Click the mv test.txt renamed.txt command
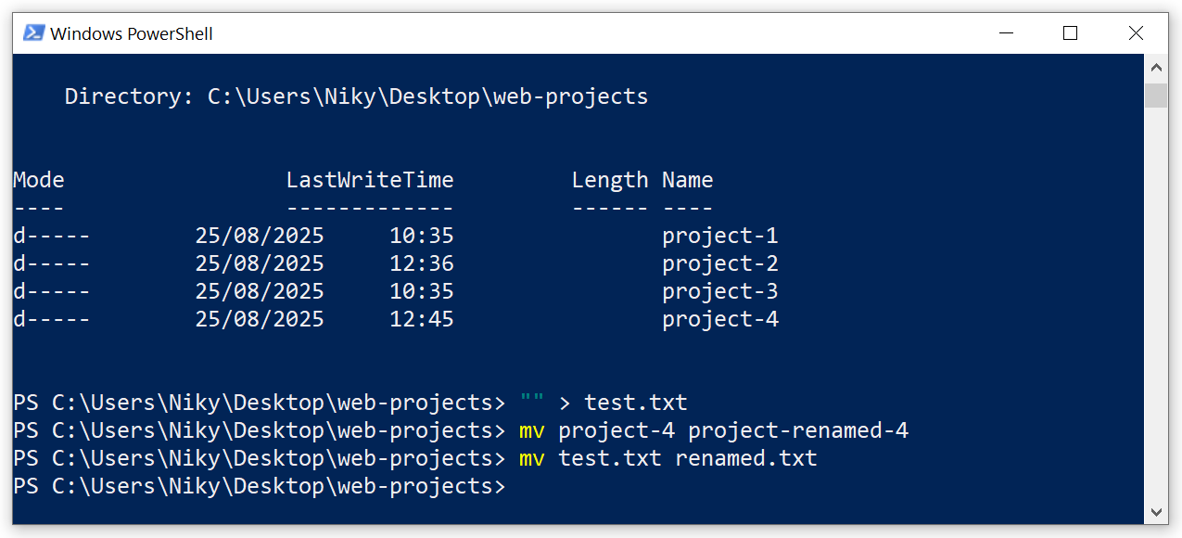 coord(667,457)
